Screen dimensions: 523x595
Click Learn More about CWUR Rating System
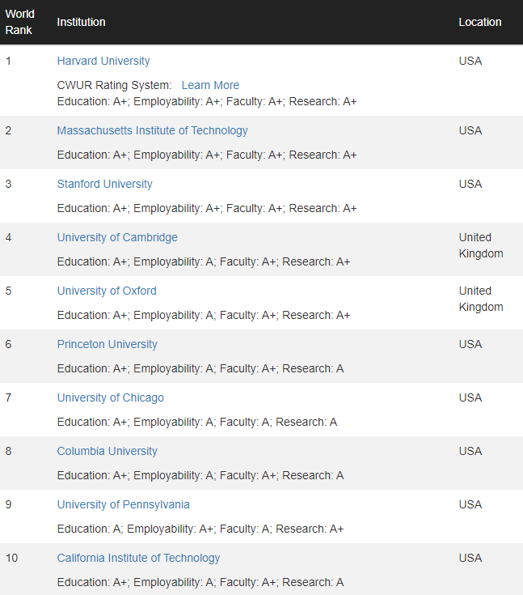(x=210, y=85)
